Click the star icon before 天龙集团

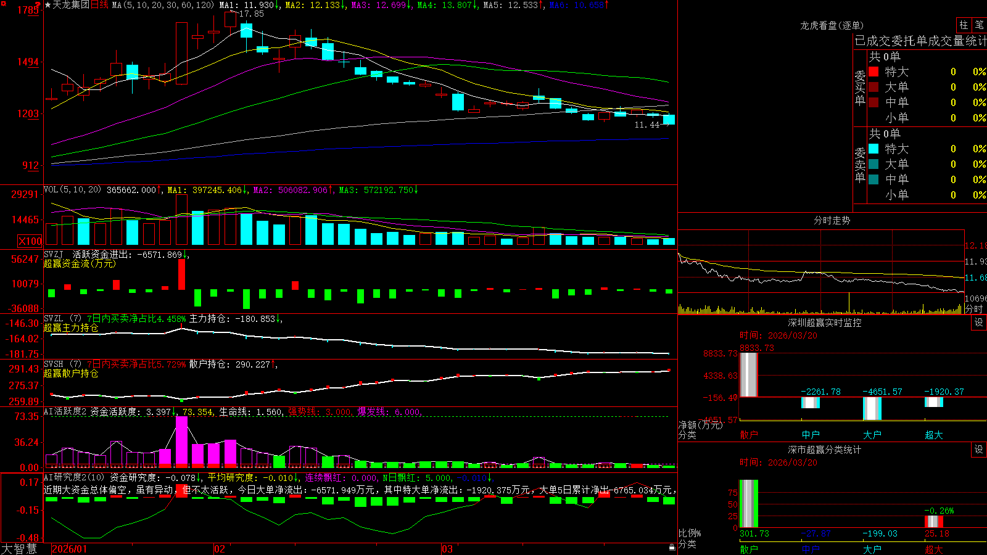[47, 5]
